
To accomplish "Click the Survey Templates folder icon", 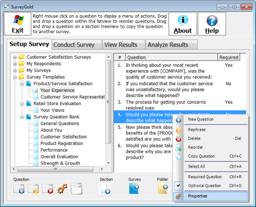I will pyautogui.click(x=21, y=77).
